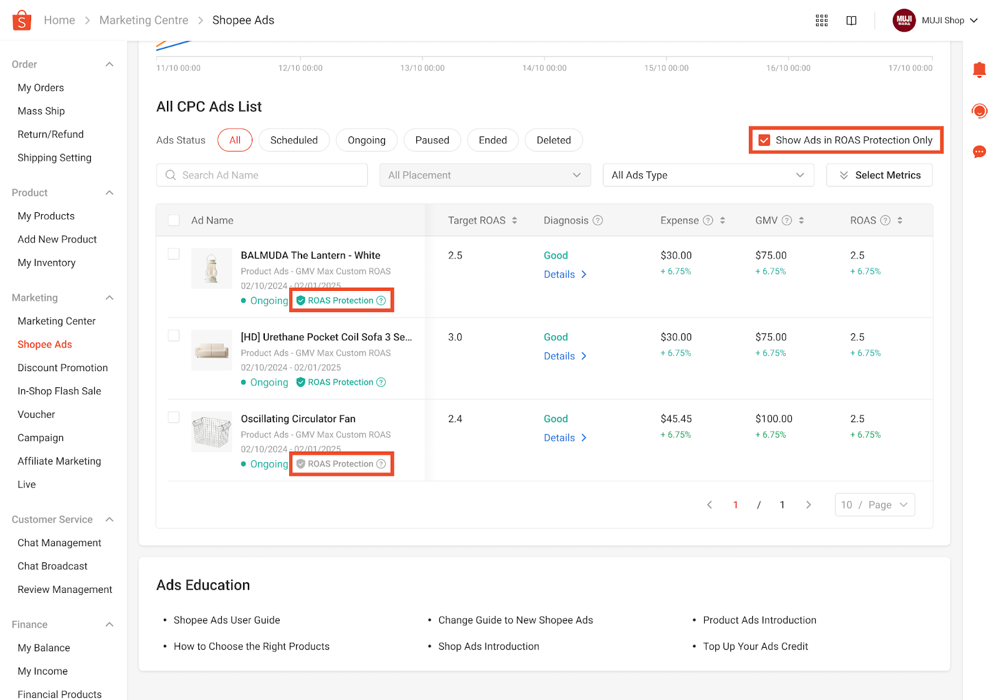Sort by ROAS column arrows

point(900,220)
